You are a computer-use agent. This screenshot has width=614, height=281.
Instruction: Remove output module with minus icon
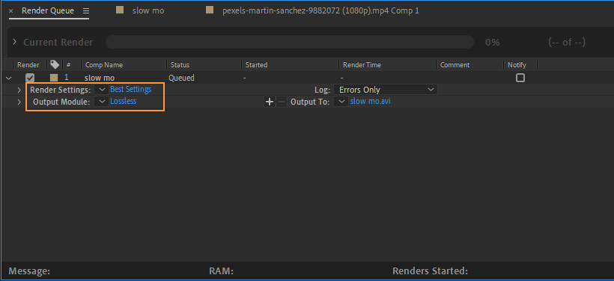tap(281, 102)
